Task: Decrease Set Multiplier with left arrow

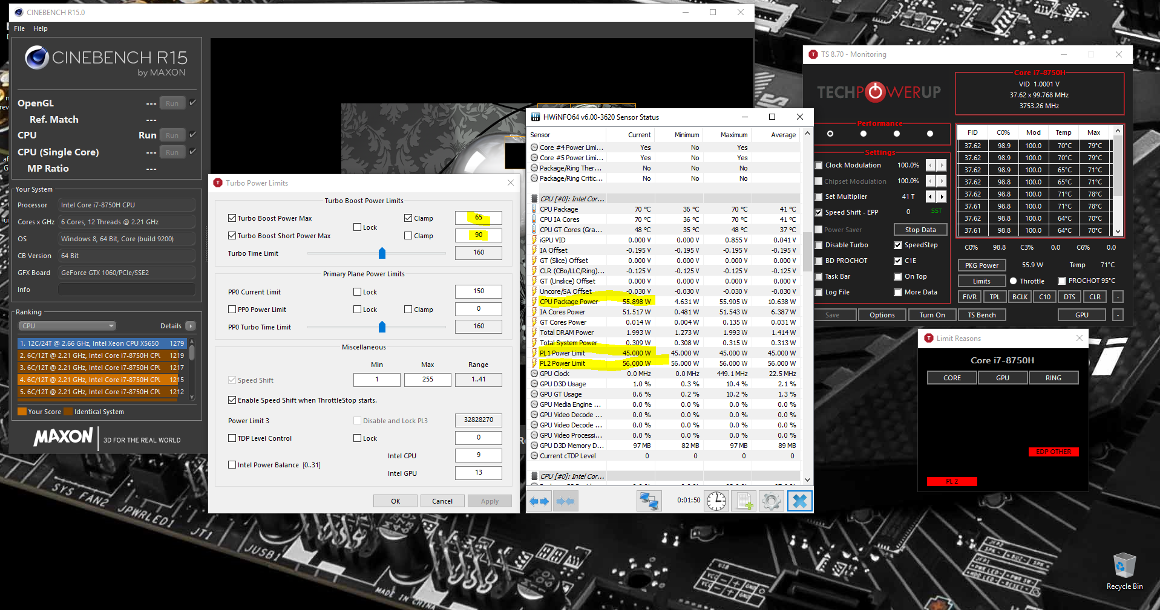Action: (x=930, y=196)
